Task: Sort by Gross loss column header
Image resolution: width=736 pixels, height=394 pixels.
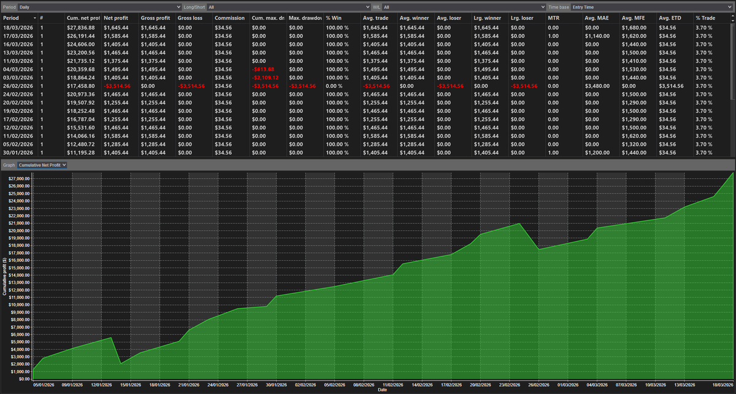Action: (x=194, y=18)
